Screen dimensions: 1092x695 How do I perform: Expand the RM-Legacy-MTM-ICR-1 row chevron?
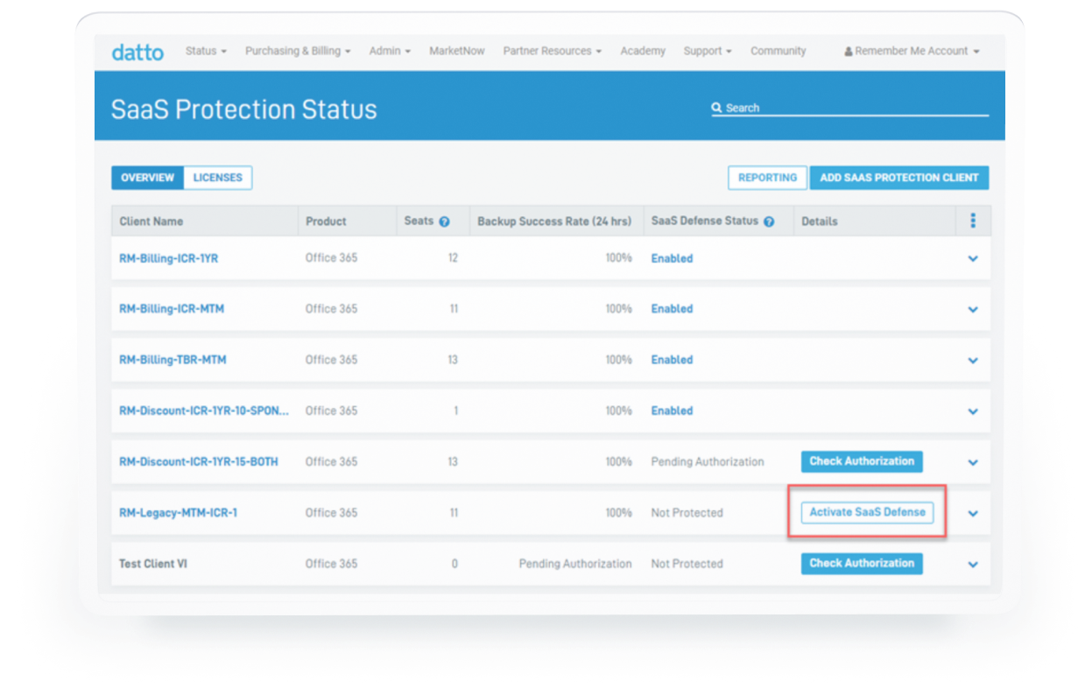[x=973, y=514]
